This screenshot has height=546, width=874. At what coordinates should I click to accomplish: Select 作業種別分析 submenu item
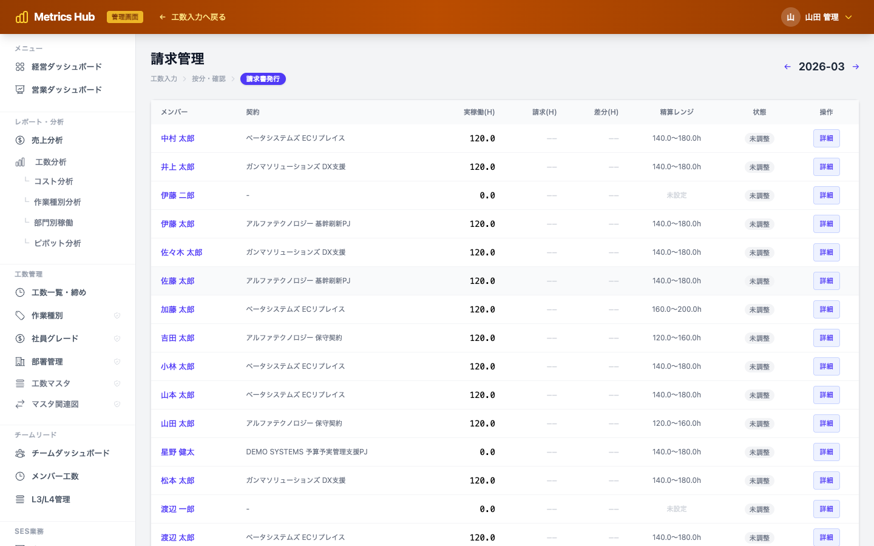point(58,202)
